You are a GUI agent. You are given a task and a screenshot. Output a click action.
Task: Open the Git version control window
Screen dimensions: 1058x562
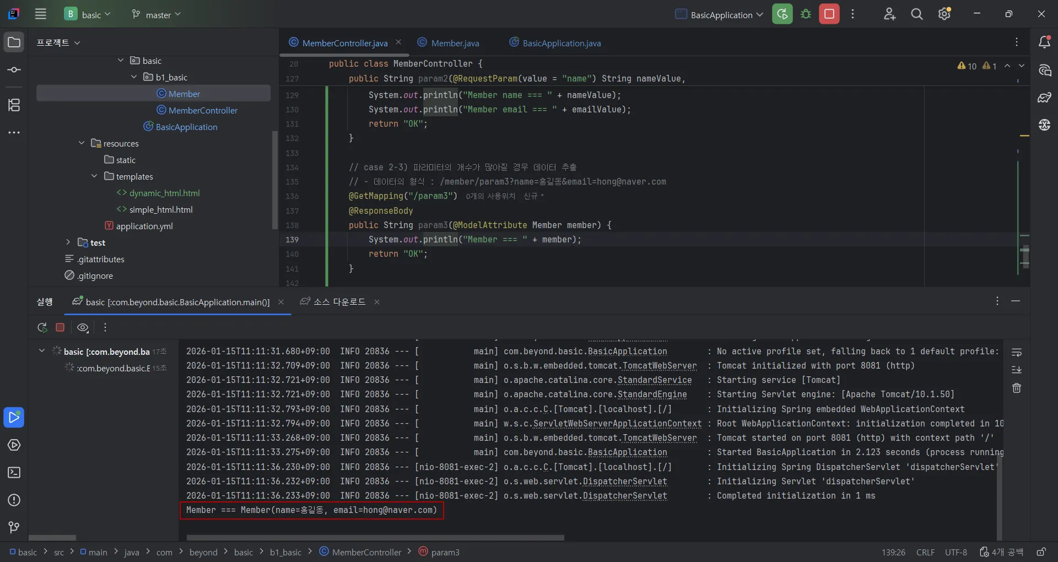pyautogui.click(x=14, y=527)
